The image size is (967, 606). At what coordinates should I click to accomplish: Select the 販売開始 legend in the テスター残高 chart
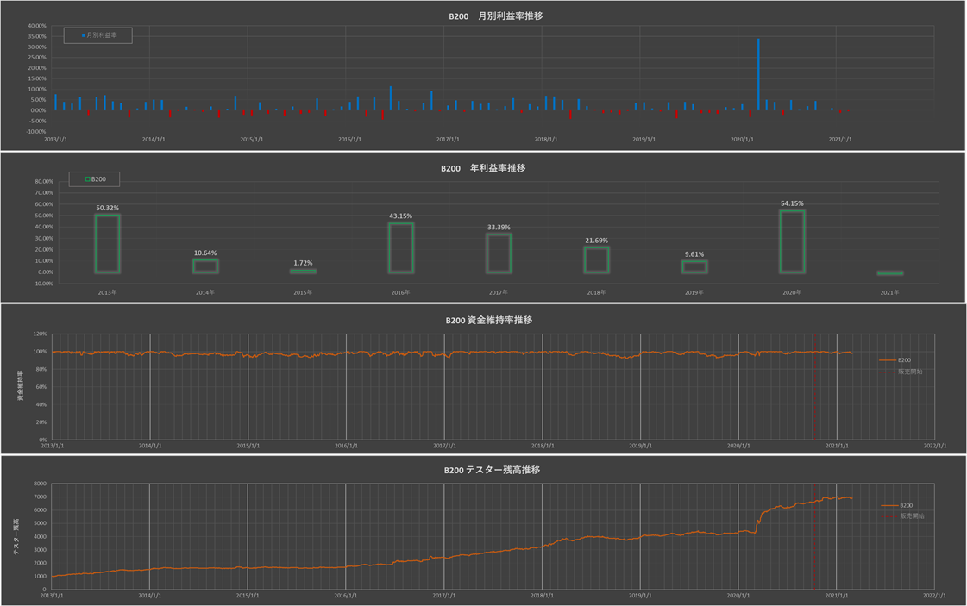903,516
